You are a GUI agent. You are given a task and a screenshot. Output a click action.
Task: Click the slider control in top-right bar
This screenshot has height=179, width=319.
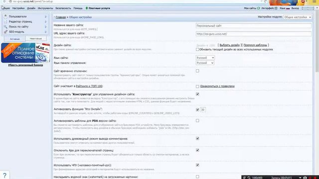[x=308, y=8]
